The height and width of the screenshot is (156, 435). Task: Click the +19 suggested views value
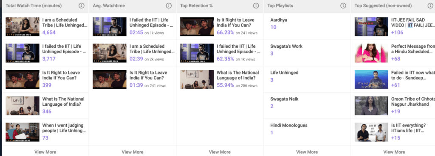(395, 112)
